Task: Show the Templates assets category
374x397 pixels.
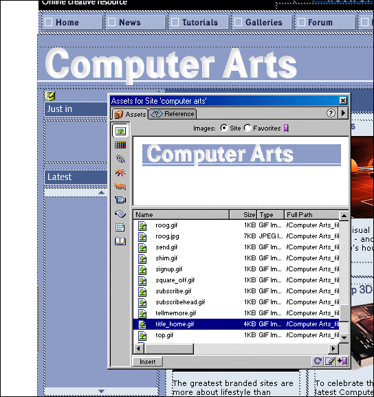Action: [x=120, y=227]
